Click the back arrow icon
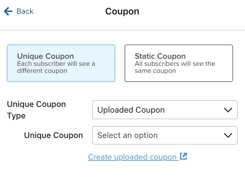Viewport: 245px width, 181px height. click(8, 12)
